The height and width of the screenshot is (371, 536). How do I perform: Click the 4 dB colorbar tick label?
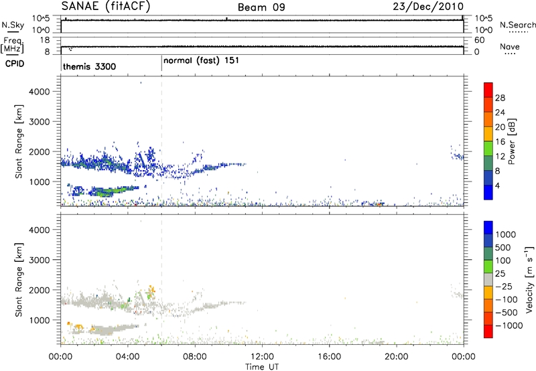tap(497, 185)
